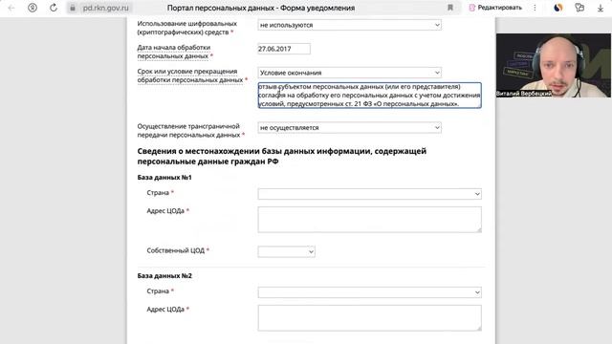
Task: Click the 'Сведения о местонахождении базы данных' heading
Action: click(x=282, y=156)
